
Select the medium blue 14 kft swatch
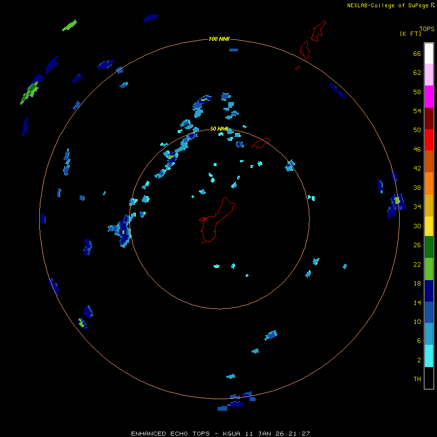tap(429, 312)
